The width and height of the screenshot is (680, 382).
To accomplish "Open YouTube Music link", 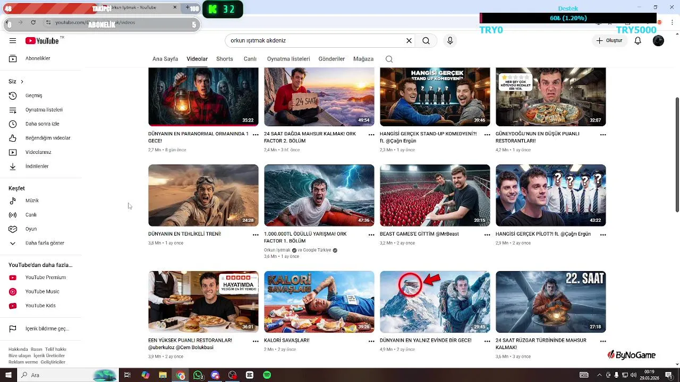I will tap(44, 291).
